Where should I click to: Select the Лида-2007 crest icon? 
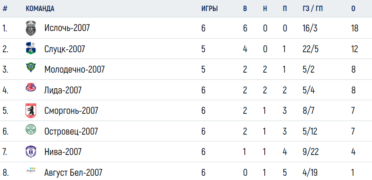[x=31, y=88]
